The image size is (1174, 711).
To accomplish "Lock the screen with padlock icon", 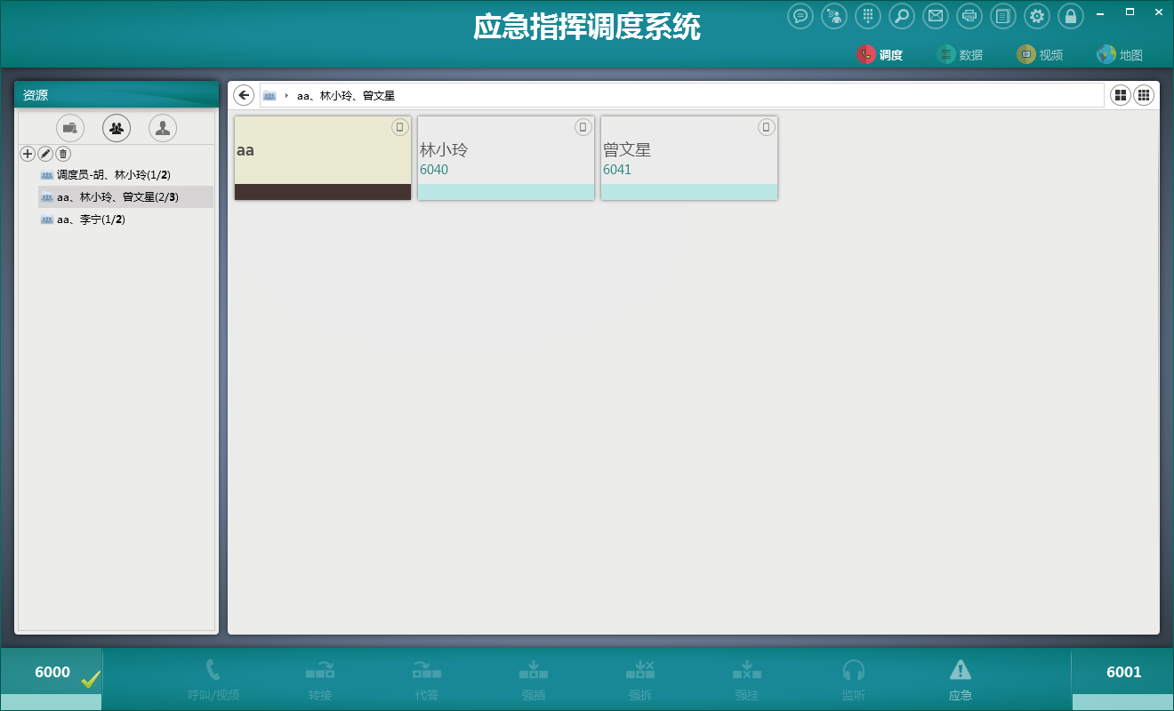I will (1071, 16).
